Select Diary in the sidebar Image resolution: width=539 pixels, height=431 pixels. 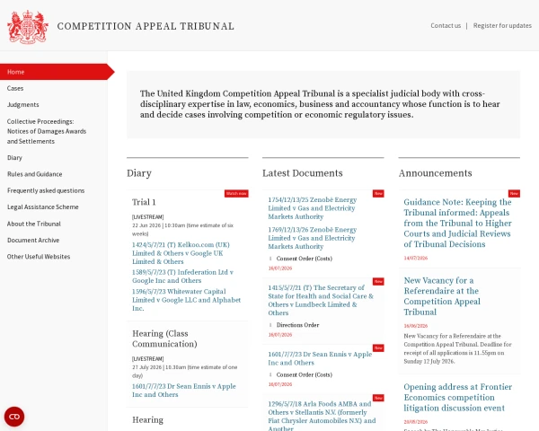tap(14, 158)
